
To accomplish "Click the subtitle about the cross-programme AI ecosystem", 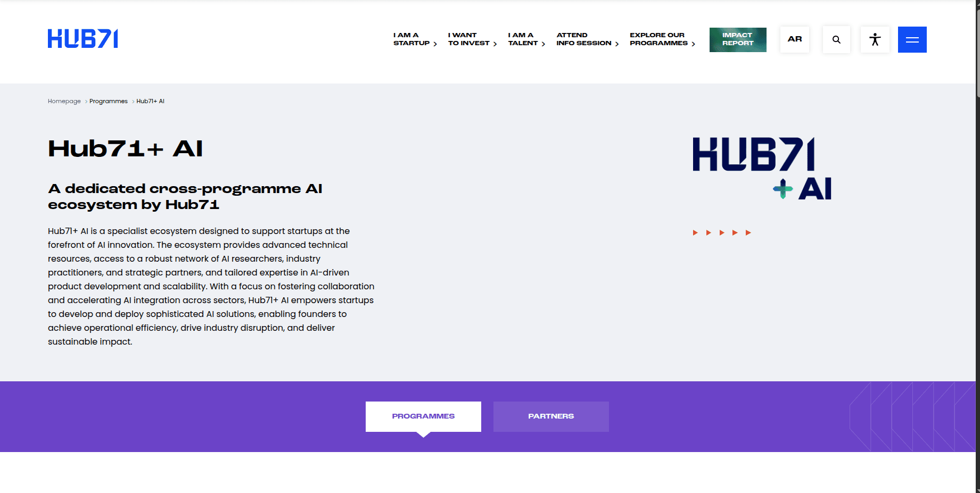I will (x=185, y=196).
